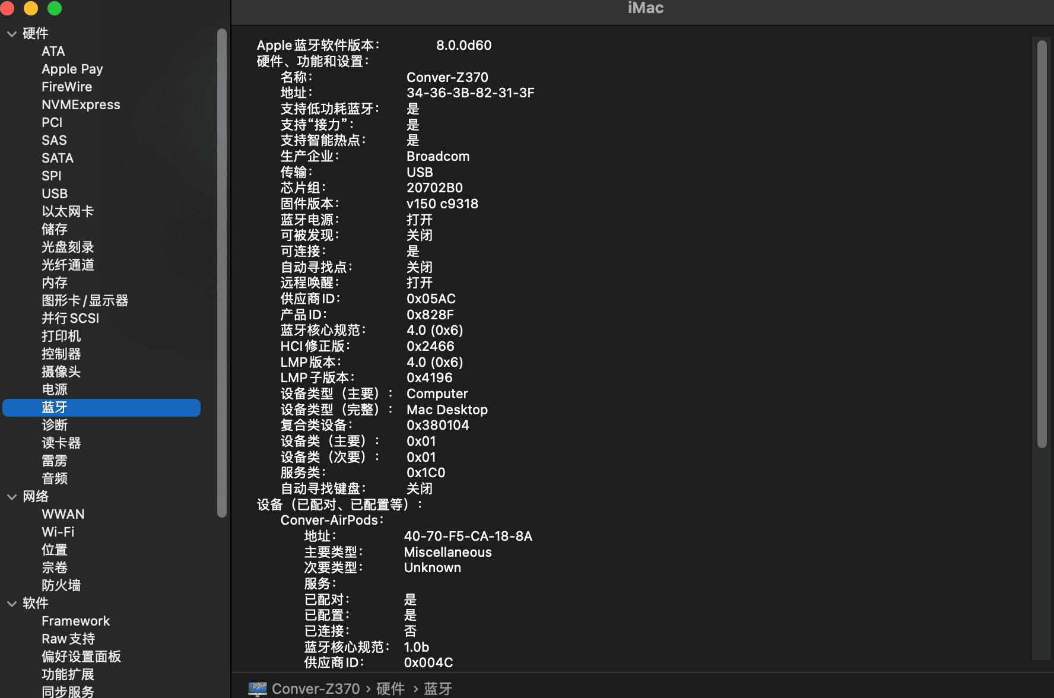
Task: Click the Broadcom manufacturer value
Action: pyautogui.click(x=438, y=157)
